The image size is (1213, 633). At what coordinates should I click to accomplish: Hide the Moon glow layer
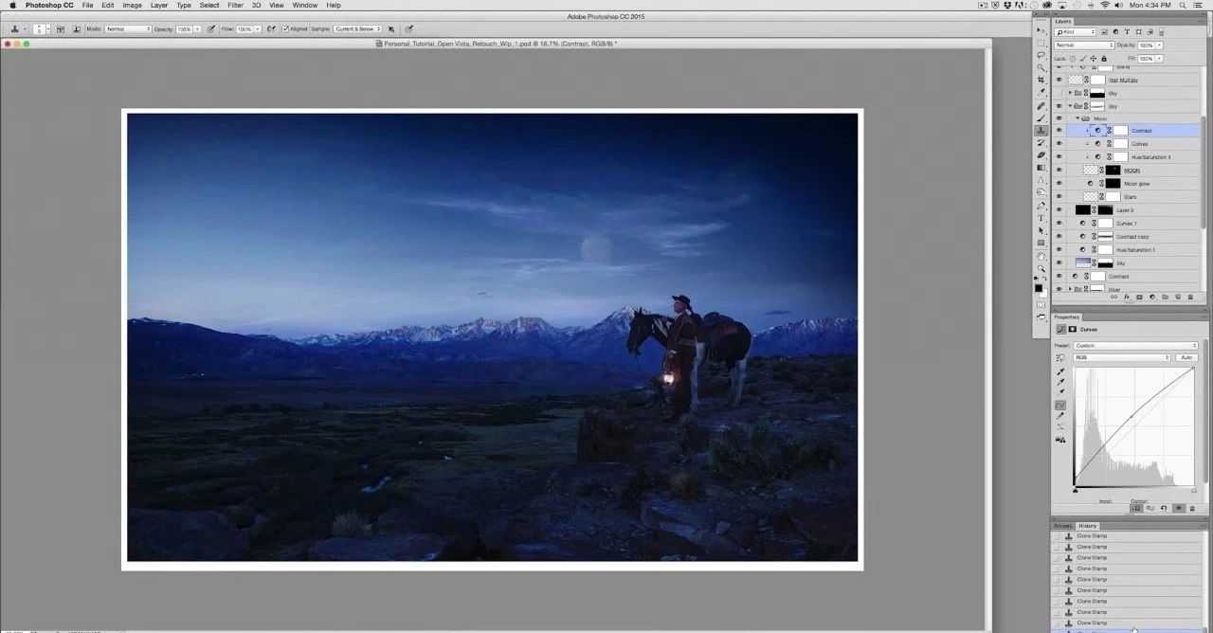[1059, 184]
